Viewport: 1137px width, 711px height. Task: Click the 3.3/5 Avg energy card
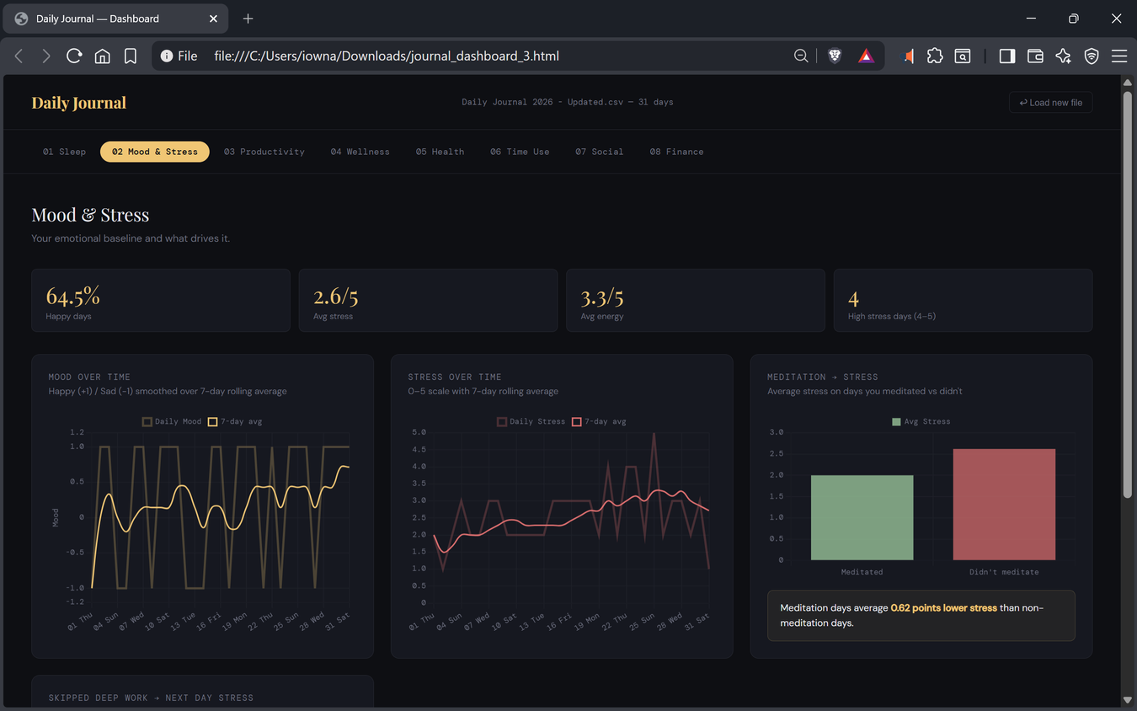696,300
